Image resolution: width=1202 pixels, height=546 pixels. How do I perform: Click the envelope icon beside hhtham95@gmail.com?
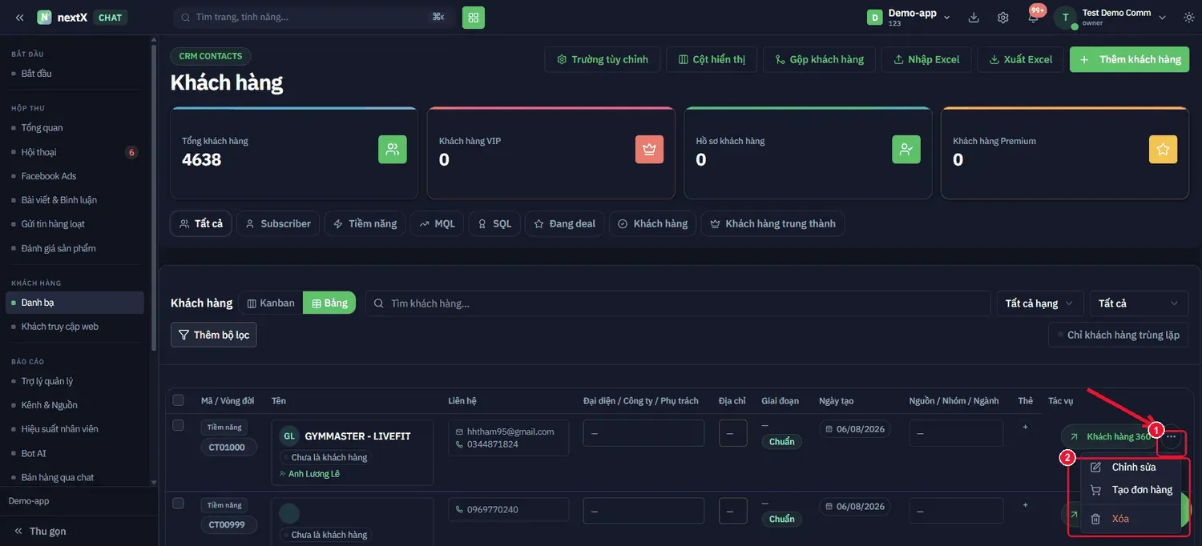coord(459,432)
